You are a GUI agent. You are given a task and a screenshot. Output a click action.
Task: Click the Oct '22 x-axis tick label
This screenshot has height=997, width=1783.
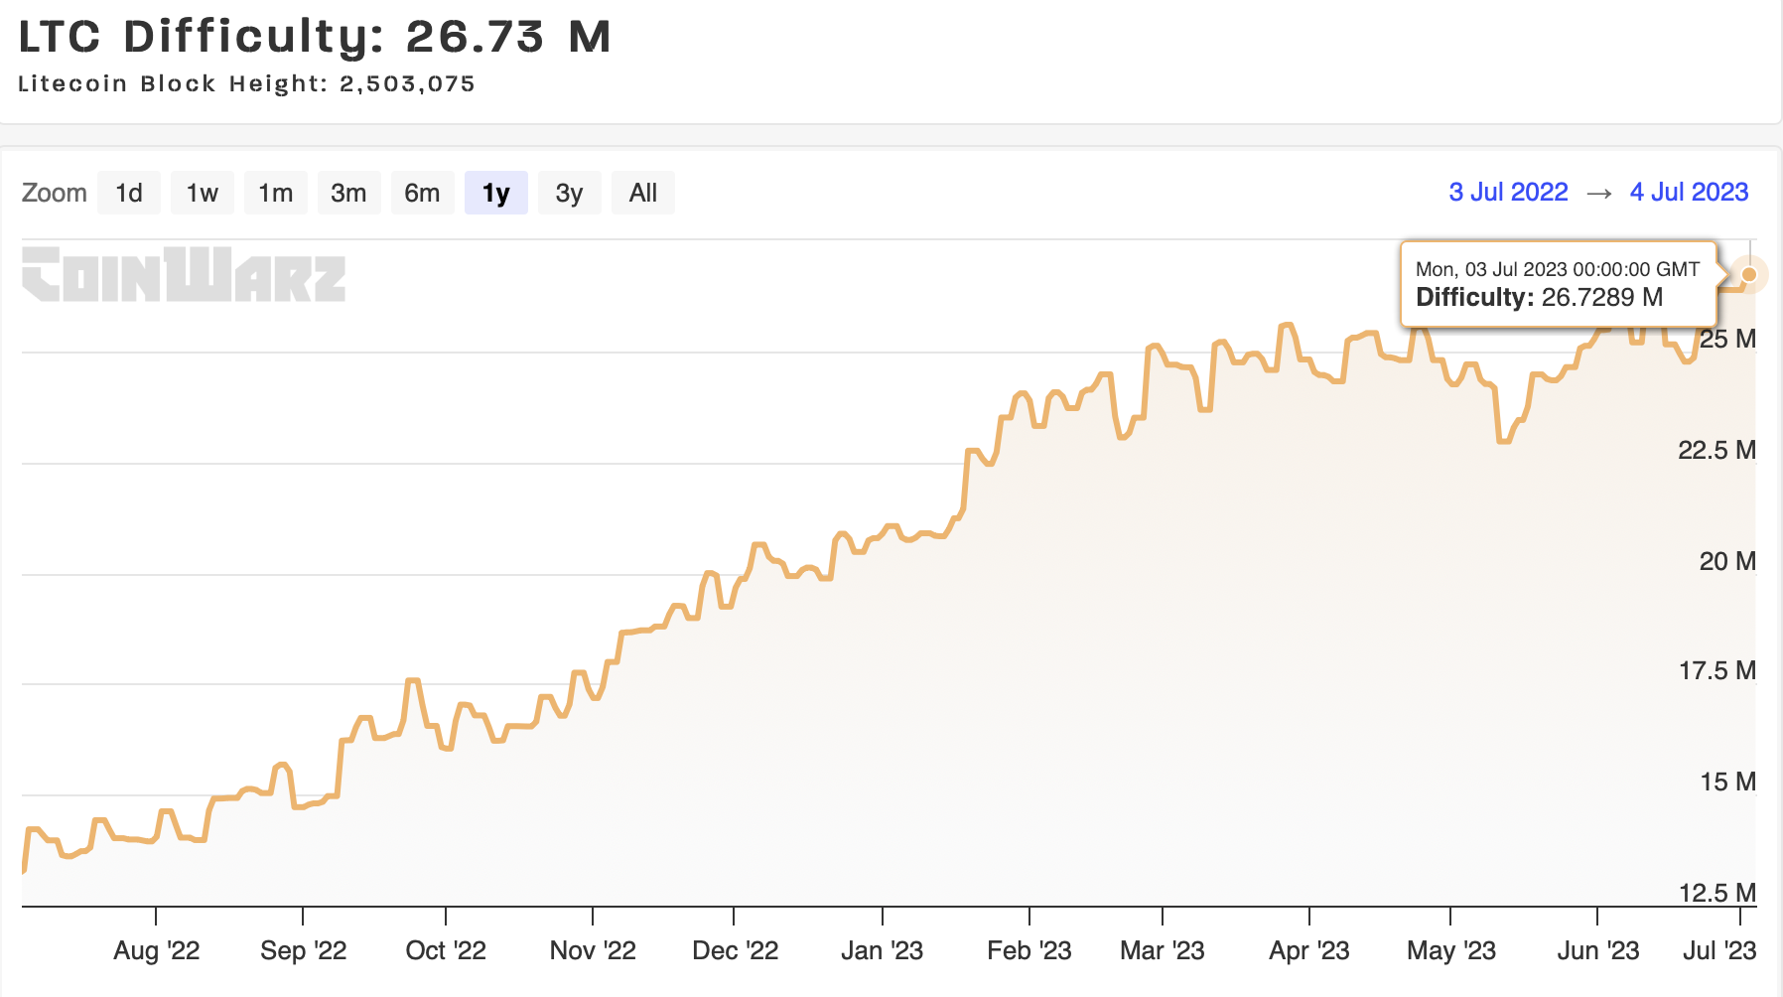446,950
